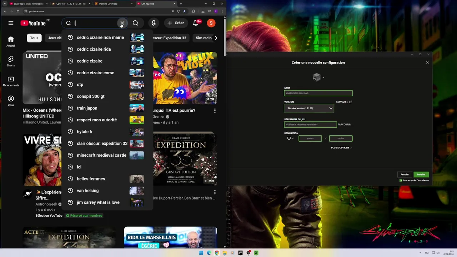The image size is (457, 257).
Task: Open the 'Jeux Vidéo' 34:20 video thumbnail
Action: point(185,78)
